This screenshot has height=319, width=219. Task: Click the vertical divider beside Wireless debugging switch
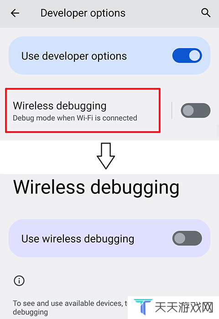click(172, 110)
